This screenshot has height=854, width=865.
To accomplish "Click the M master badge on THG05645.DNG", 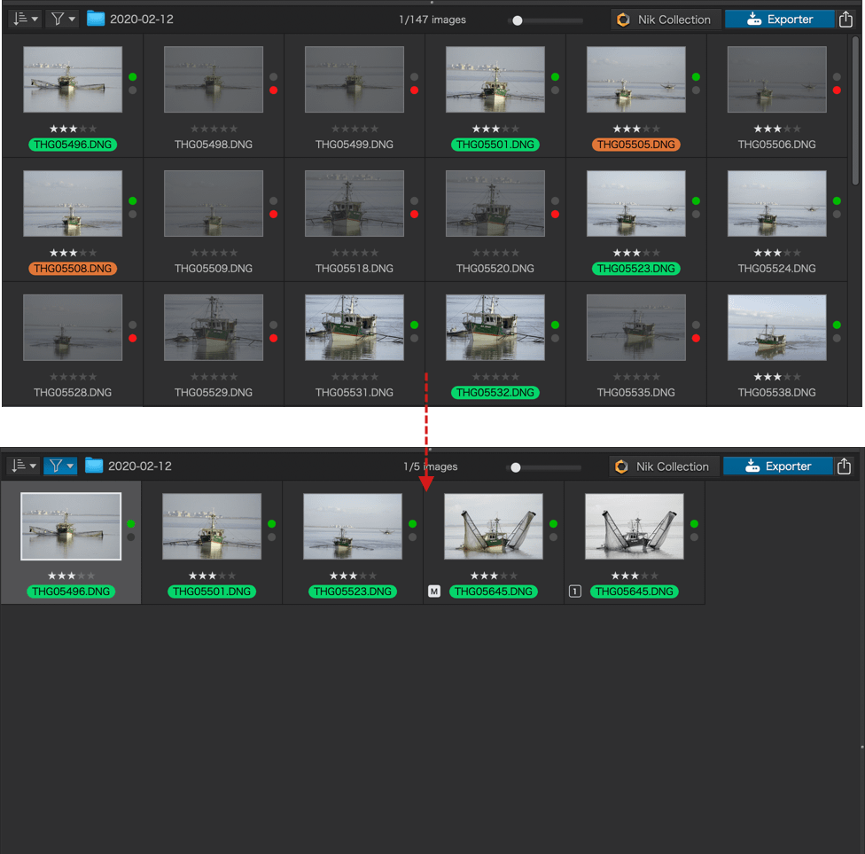I will tap(434, 592).
